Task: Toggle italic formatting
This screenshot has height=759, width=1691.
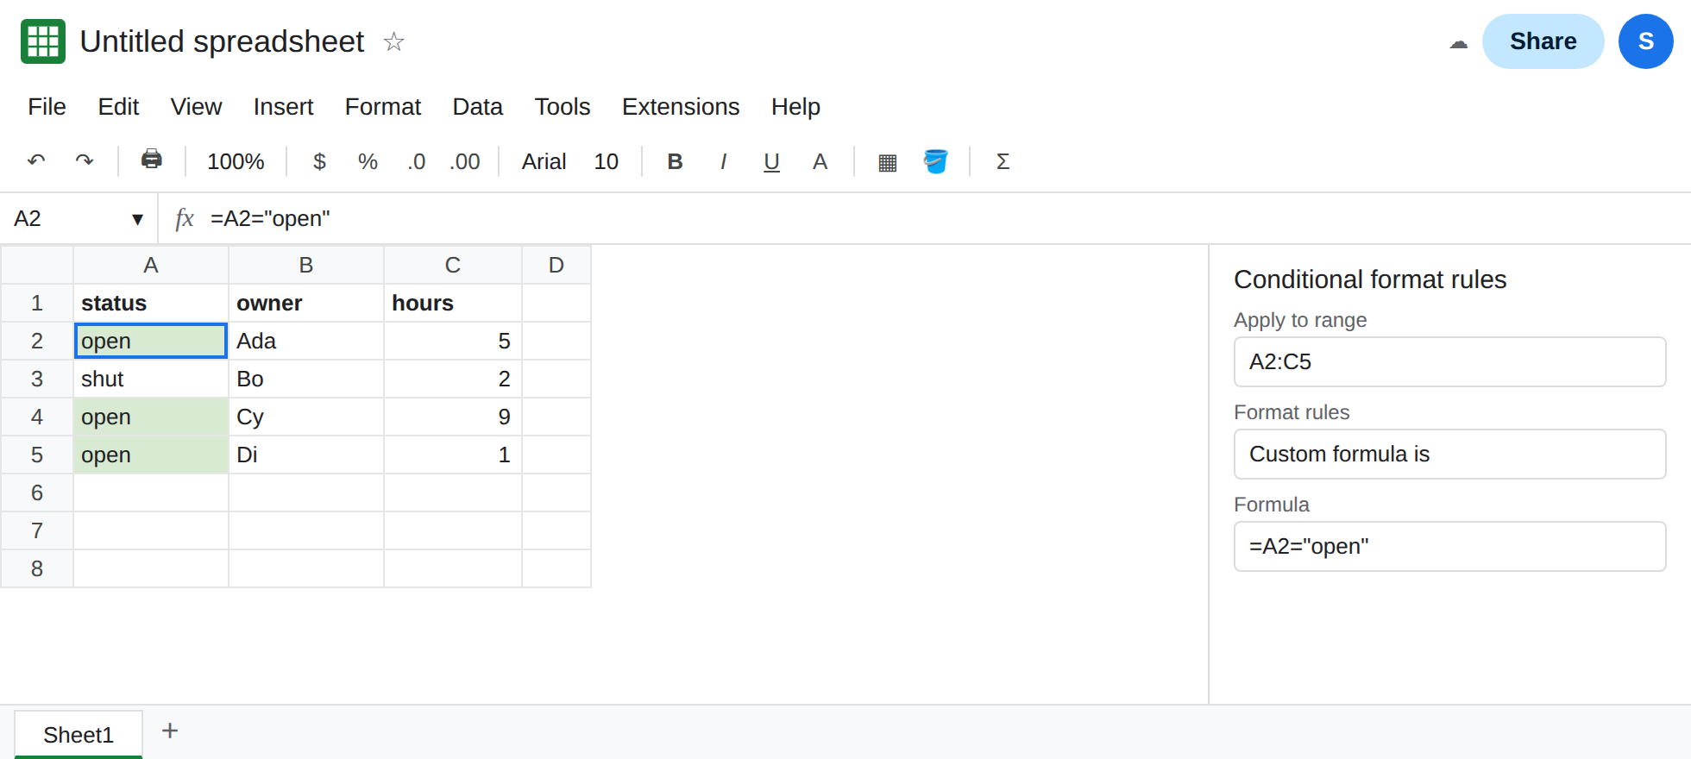Action: (723, 161)
